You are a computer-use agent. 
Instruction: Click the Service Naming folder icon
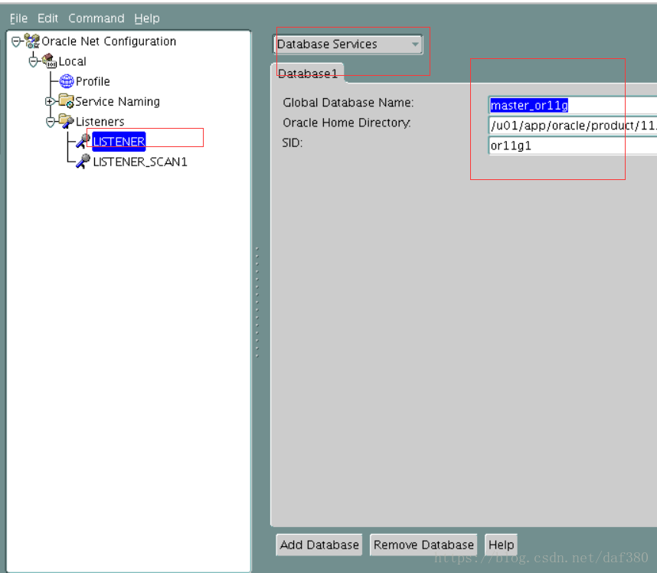(x=66, y=101)
